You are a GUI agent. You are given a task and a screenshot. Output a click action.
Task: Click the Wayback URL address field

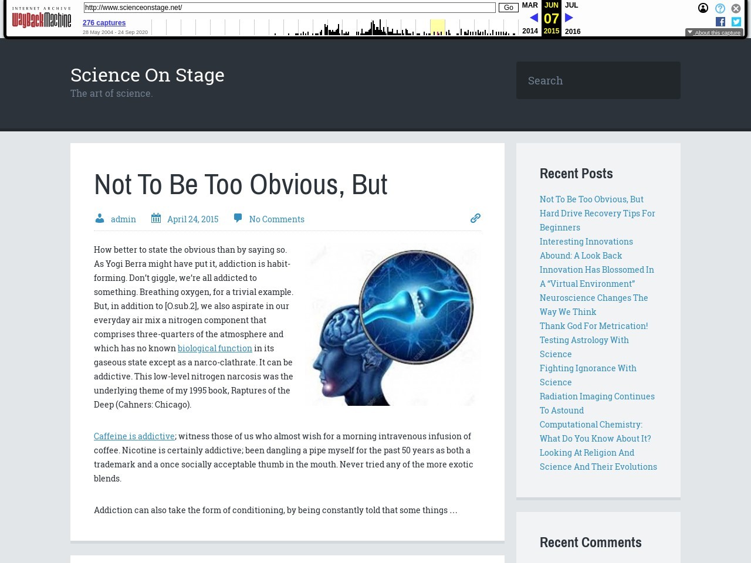click(289, 8)
